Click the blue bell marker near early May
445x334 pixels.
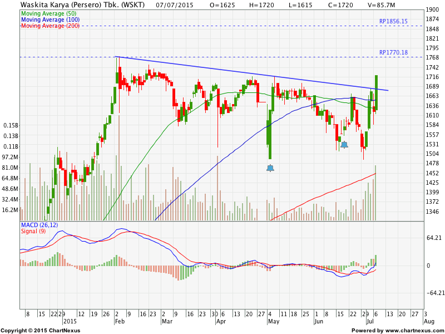(270, 168)
